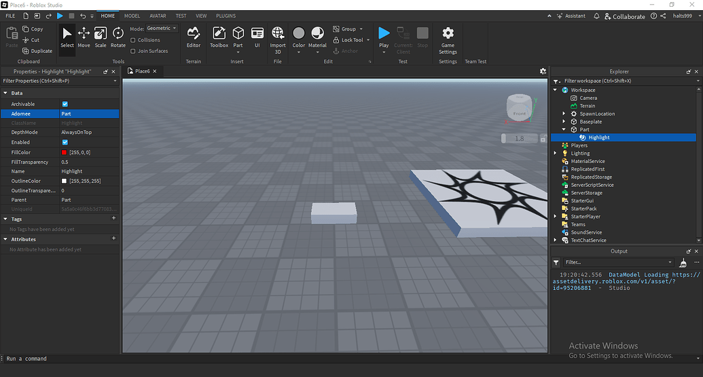Undo the last action

83,16
